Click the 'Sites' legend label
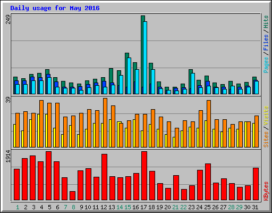 tap(266, 140)
